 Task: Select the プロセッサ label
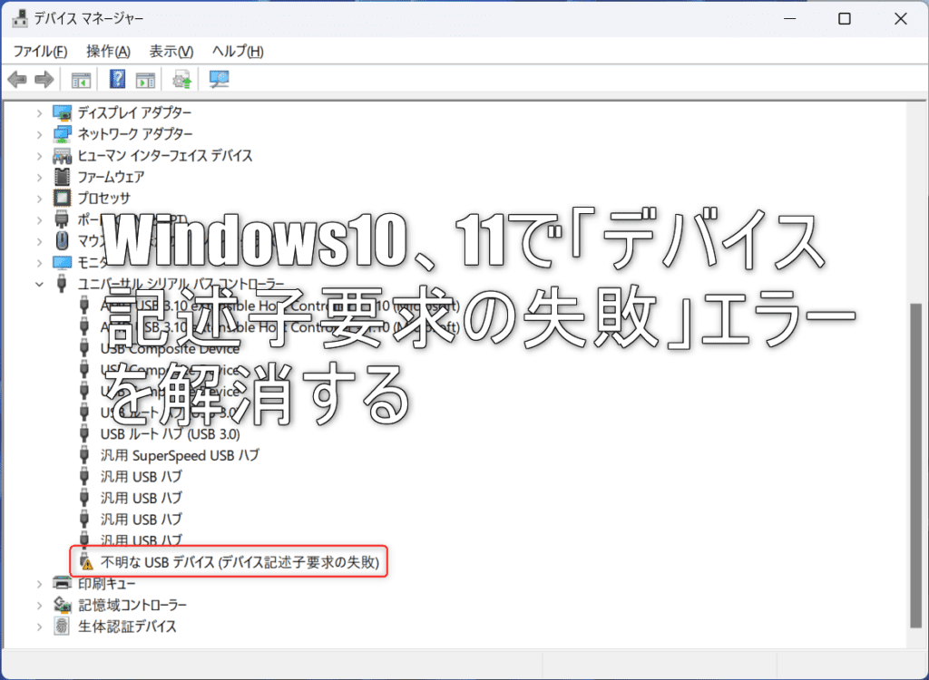103,199
